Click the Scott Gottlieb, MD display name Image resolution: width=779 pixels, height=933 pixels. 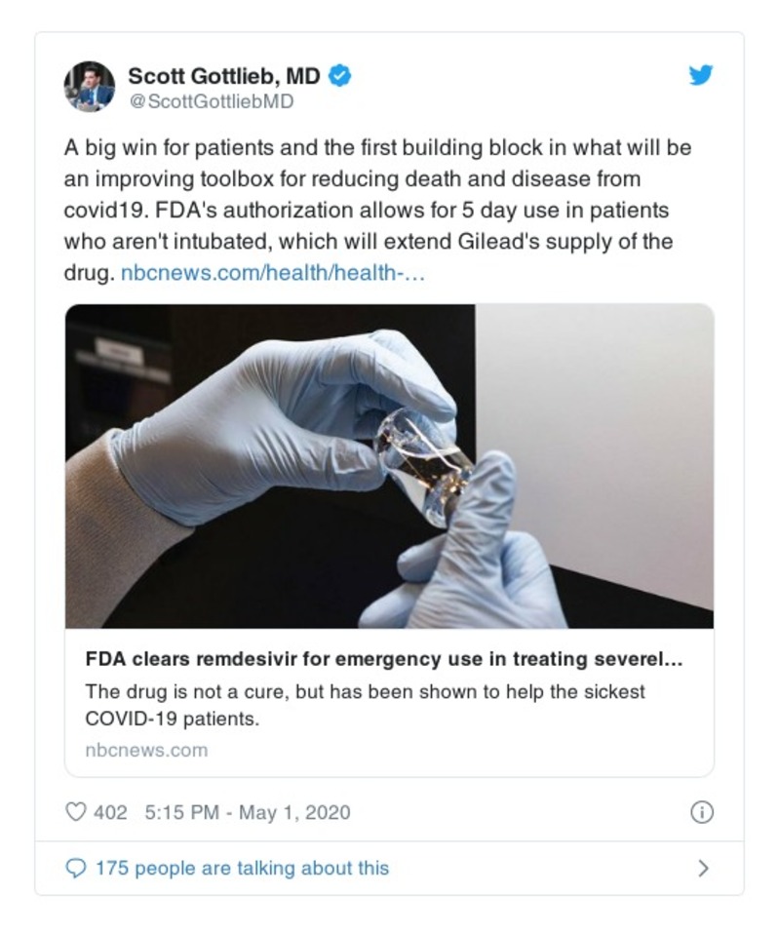pos(224,76)
